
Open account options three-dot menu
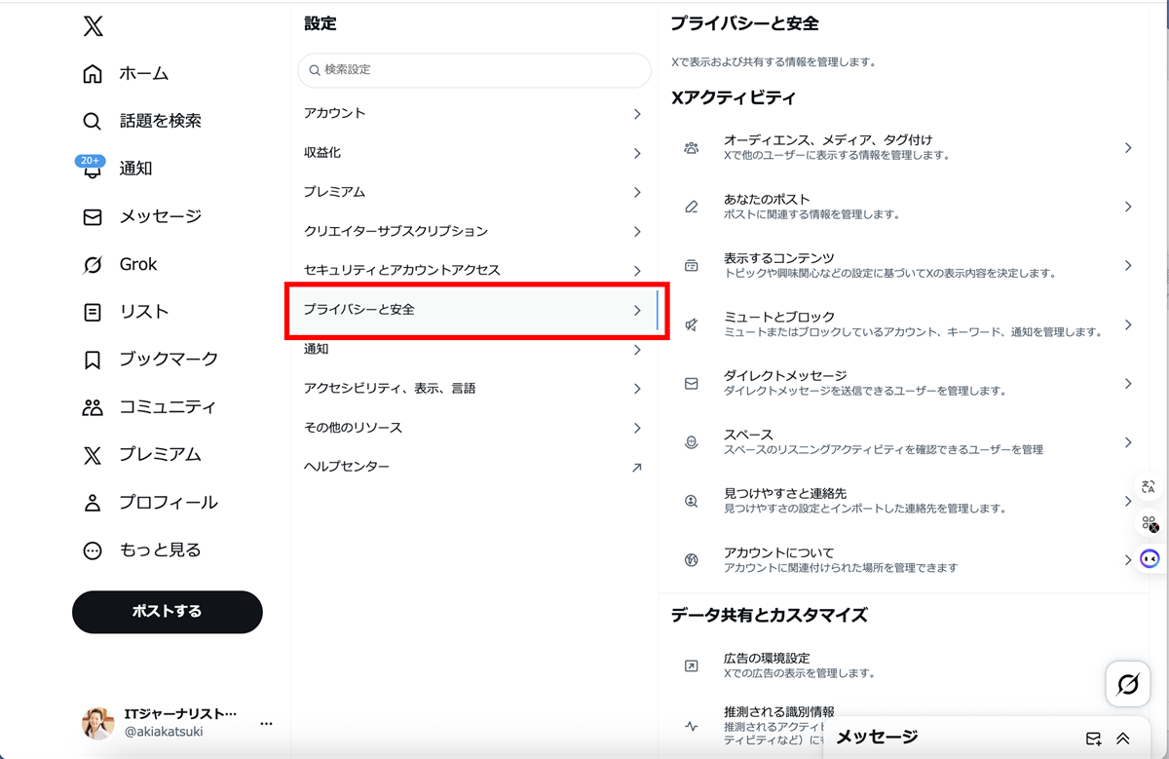[x=266, y=724]
